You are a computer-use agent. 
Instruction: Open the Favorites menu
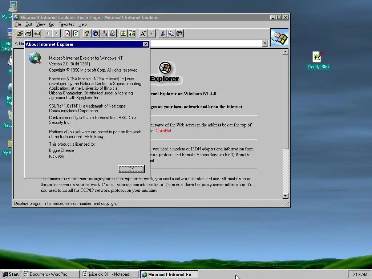click(x=66, y=24)
